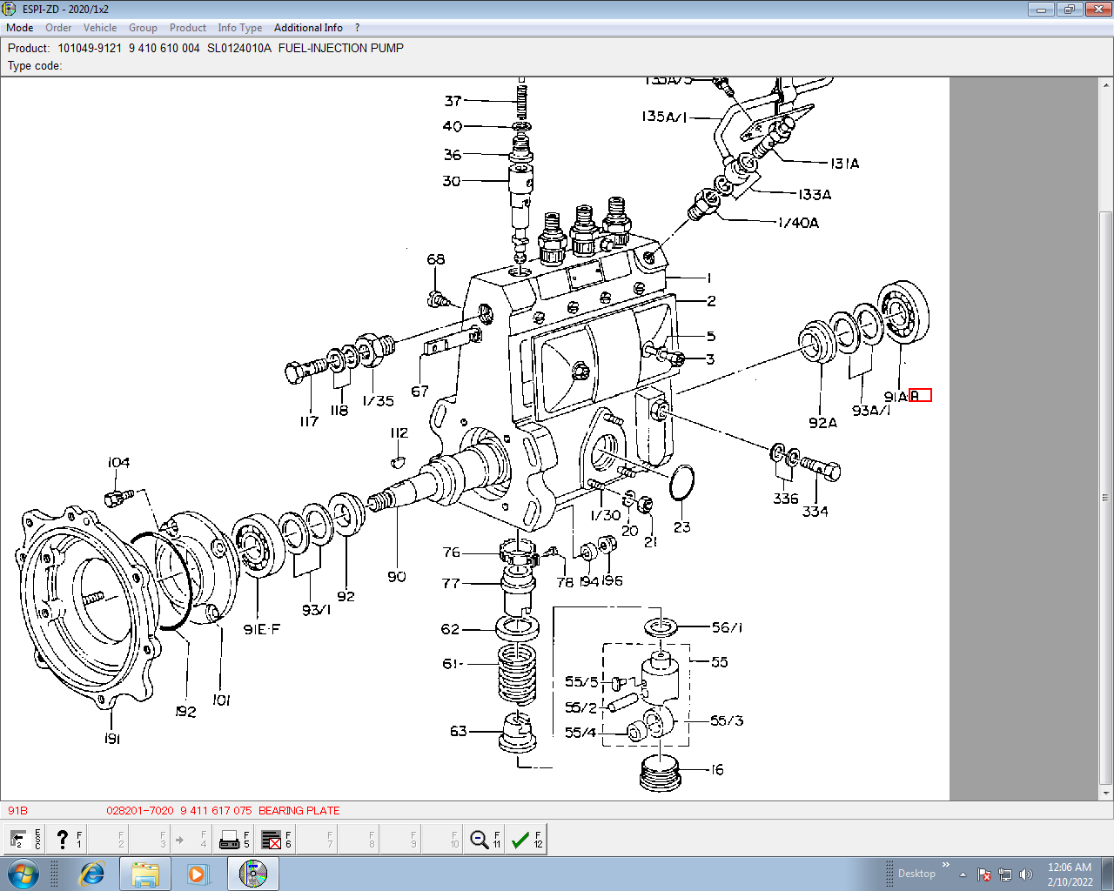The height and width of the screenshot is (891, 1114).
Task: Click the Windows Start button
Action: [x=23, y=874]
